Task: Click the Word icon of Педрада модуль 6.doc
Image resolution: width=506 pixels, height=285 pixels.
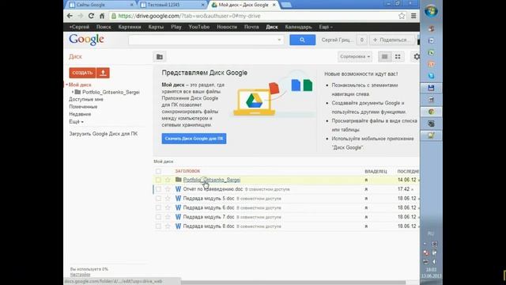Action: click(178, 207)
